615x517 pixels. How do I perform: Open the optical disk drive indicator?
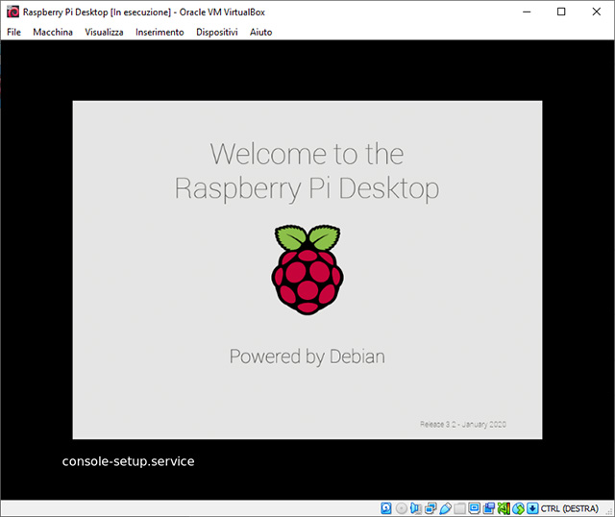pyautogui.click(x=402, y=507)
